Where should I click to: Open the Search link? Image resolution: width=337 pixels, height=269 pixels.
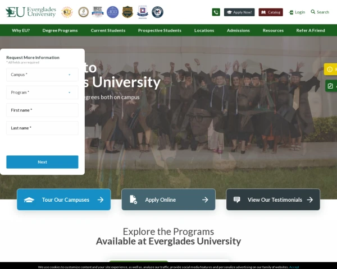pos(320,12)
